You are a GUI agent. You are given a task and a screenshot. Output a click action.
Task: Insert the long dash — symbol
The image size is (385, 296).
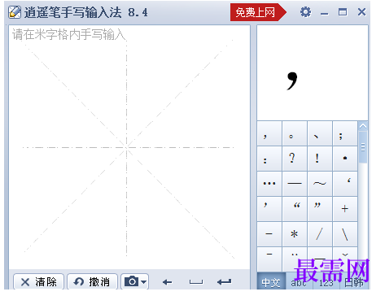coord(295,184)
